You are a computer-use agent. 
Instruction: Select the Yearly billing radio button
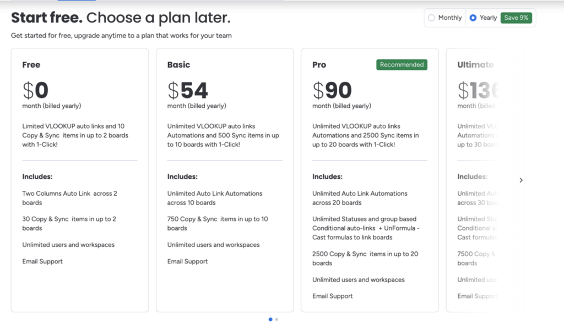pos(473,18)
